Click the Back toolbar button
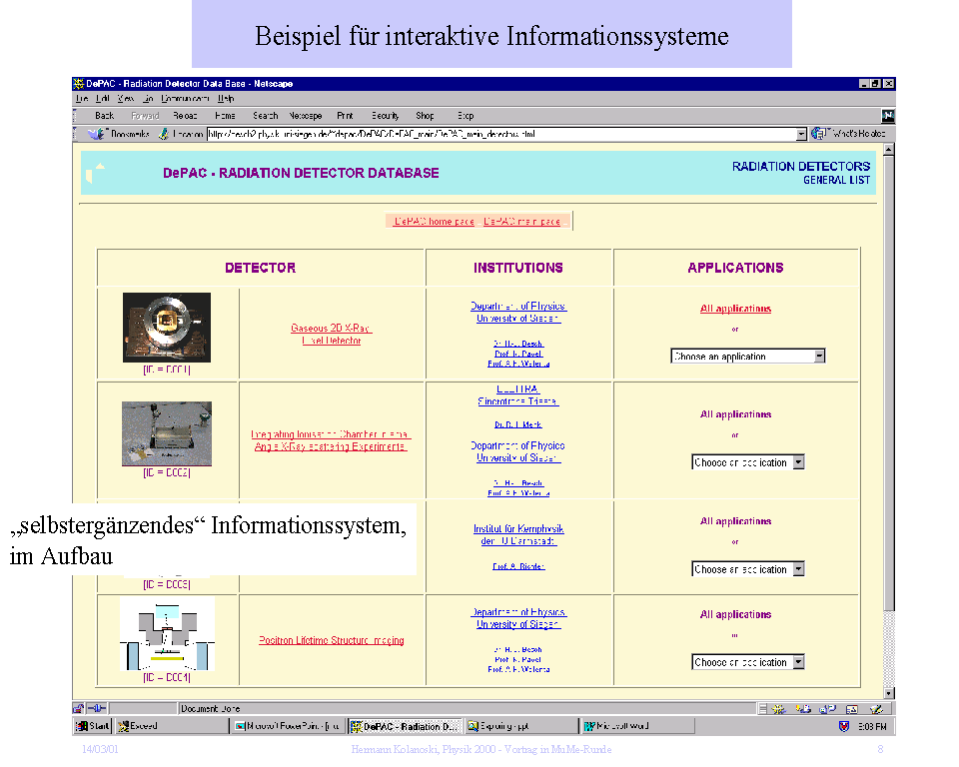Screen dimensions: 959x767 tap(105, 116)
